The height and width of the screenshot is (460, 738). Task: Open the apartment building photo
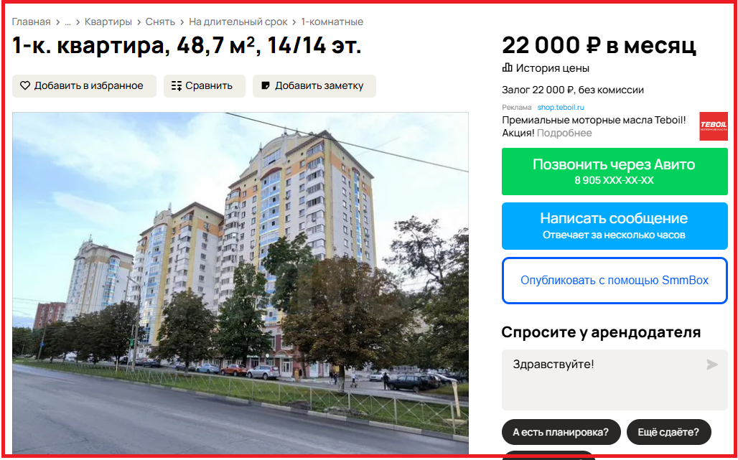coord(240,283)
